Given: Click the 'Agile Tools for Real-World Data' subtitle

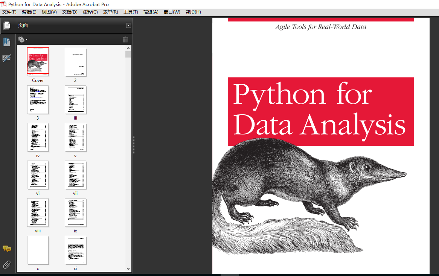Looking at the screenshot, I should pos(321,27).
